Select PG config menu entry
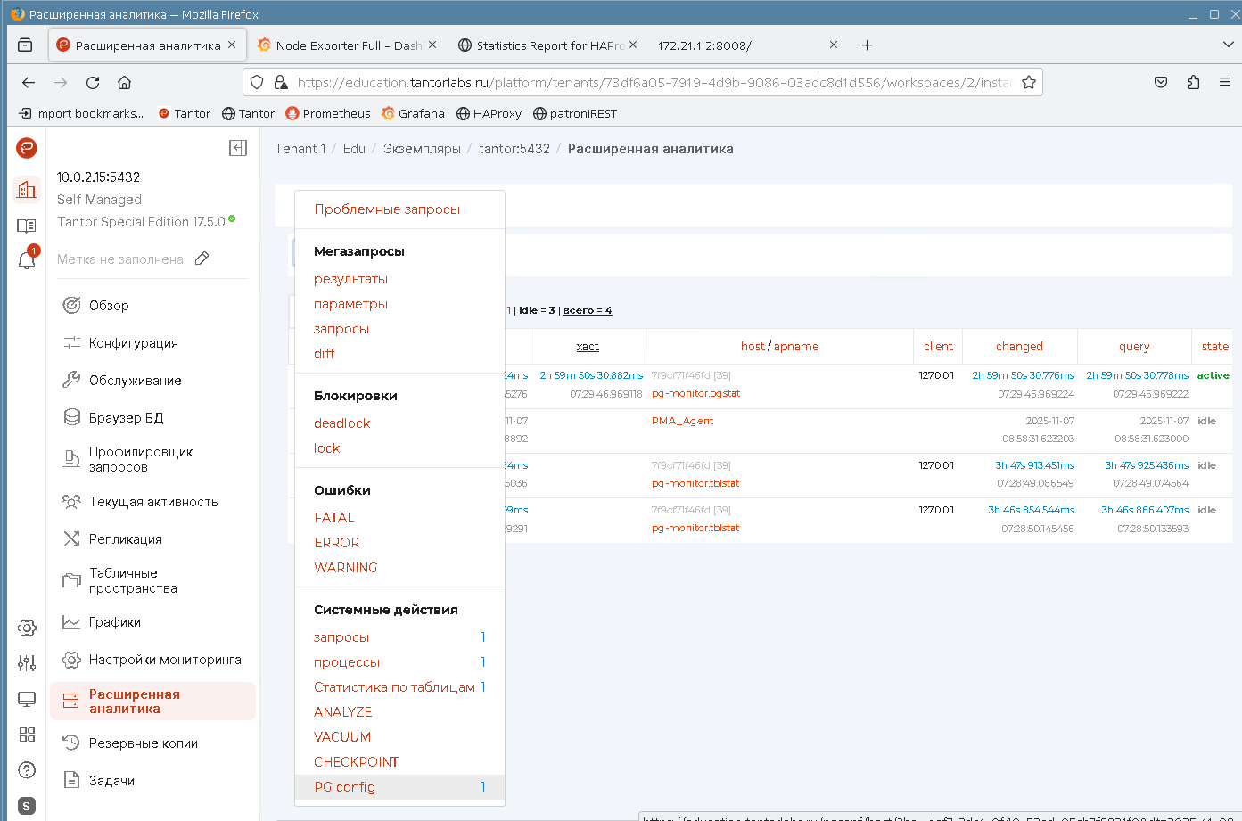 (345, 787)
